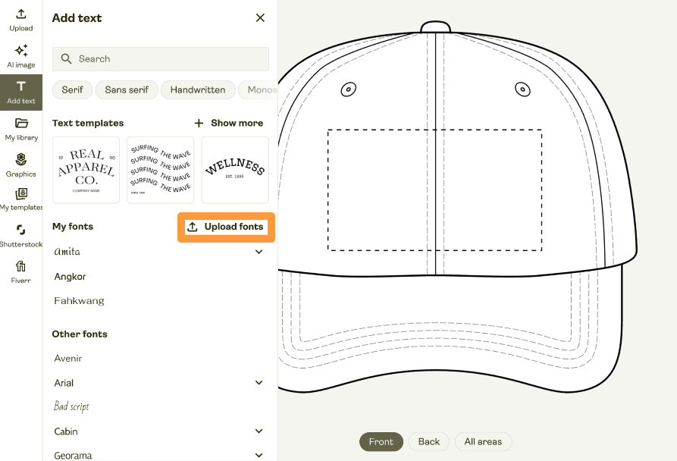Select the WELLNESS text template
677x461 pixels.
coord(235,169)
